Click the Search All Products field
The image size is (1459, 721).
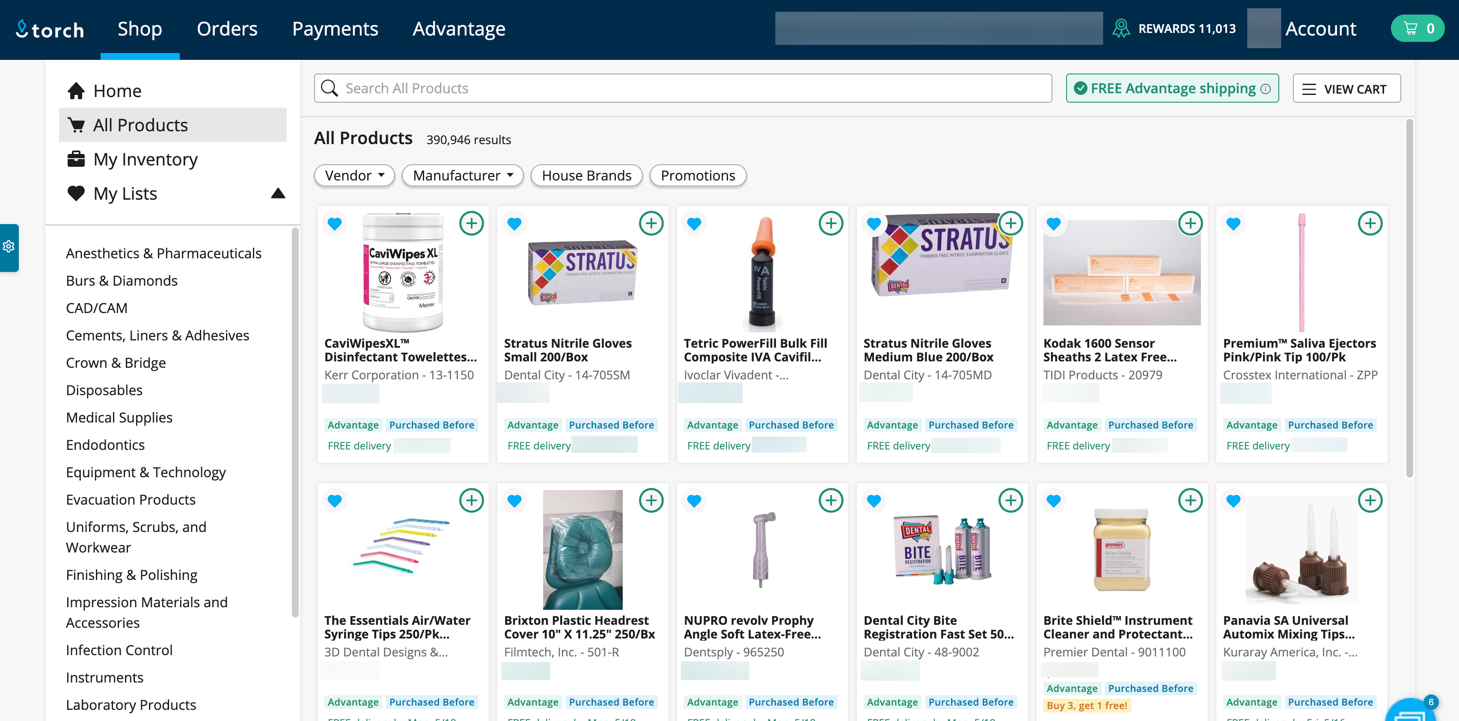[x=683, y=88]
